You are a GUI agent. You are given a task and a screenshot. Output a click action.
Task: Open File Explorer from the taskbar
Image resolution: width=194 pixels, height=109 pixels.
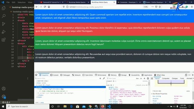pyautogui.click(x=65, y=106)
